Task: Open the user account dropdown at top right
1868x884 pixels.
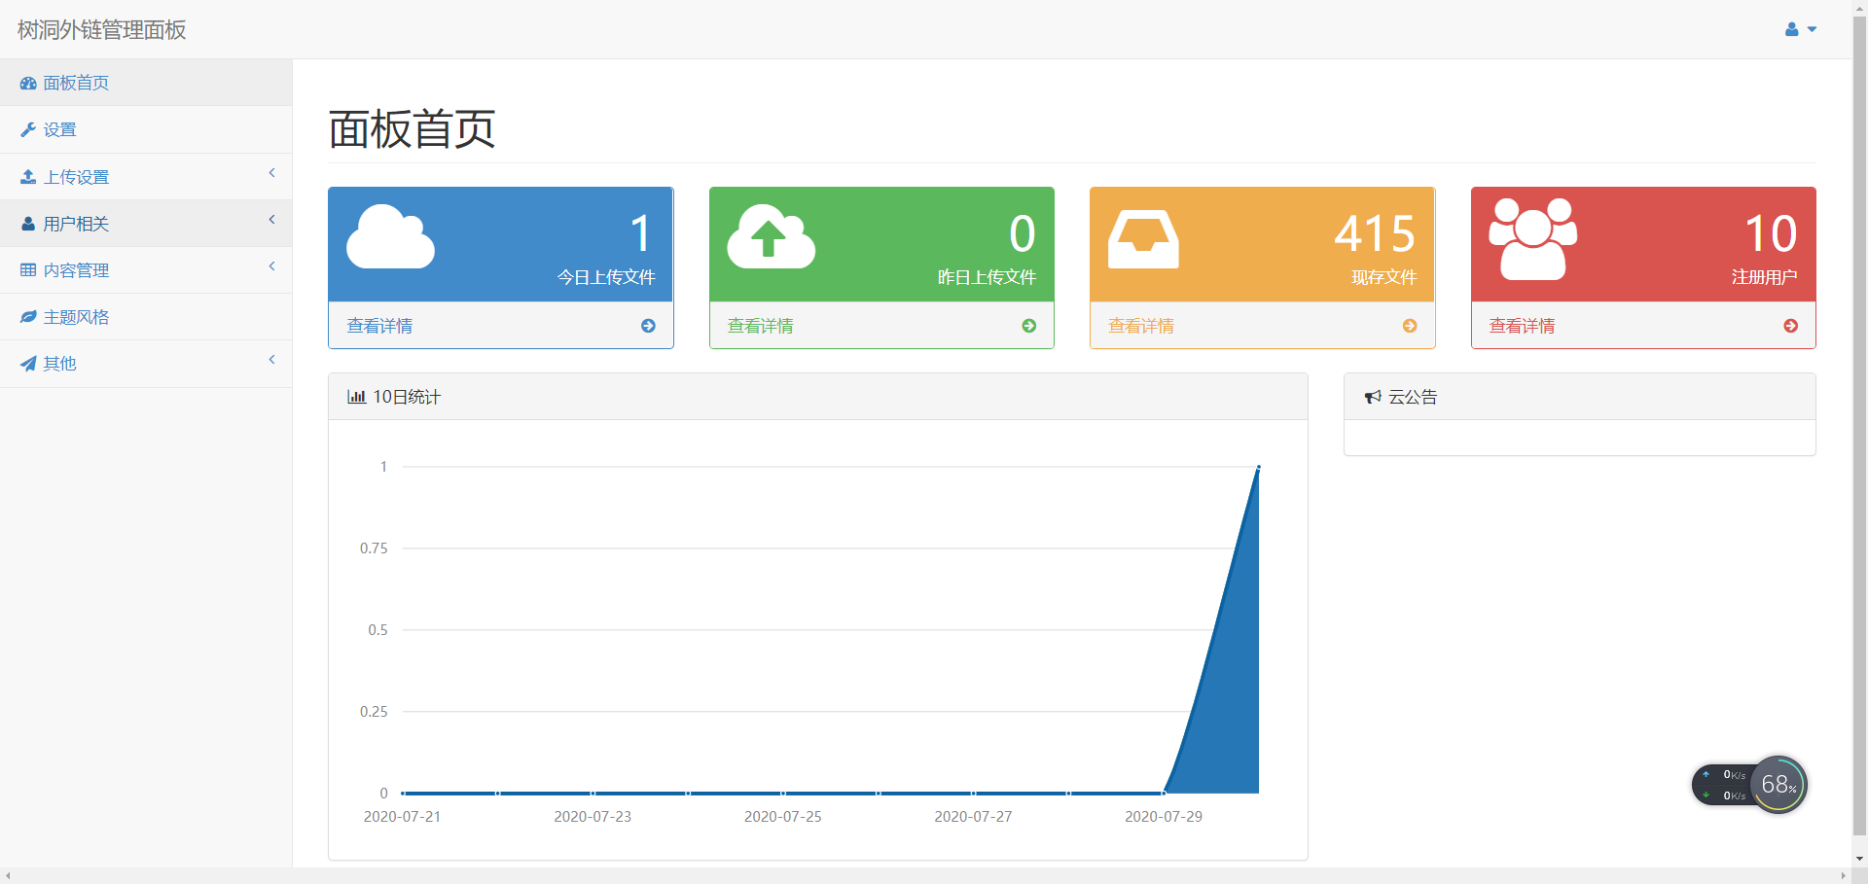Action: pos(1800,30)
